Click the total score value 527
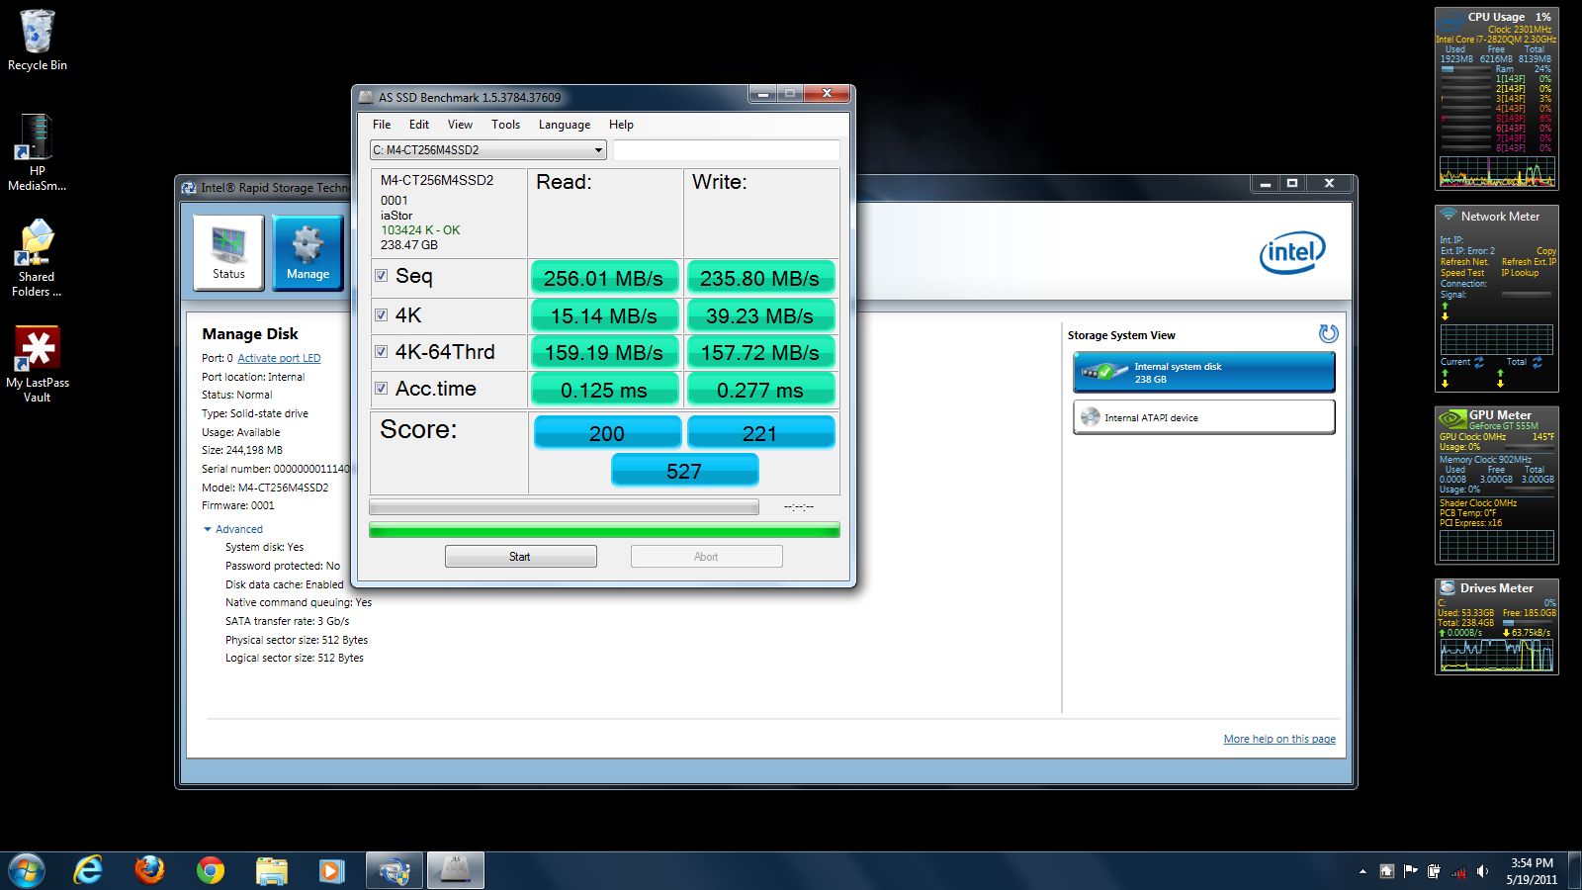The height and width of the screenshot is (890, 1582). click(684, 471)
